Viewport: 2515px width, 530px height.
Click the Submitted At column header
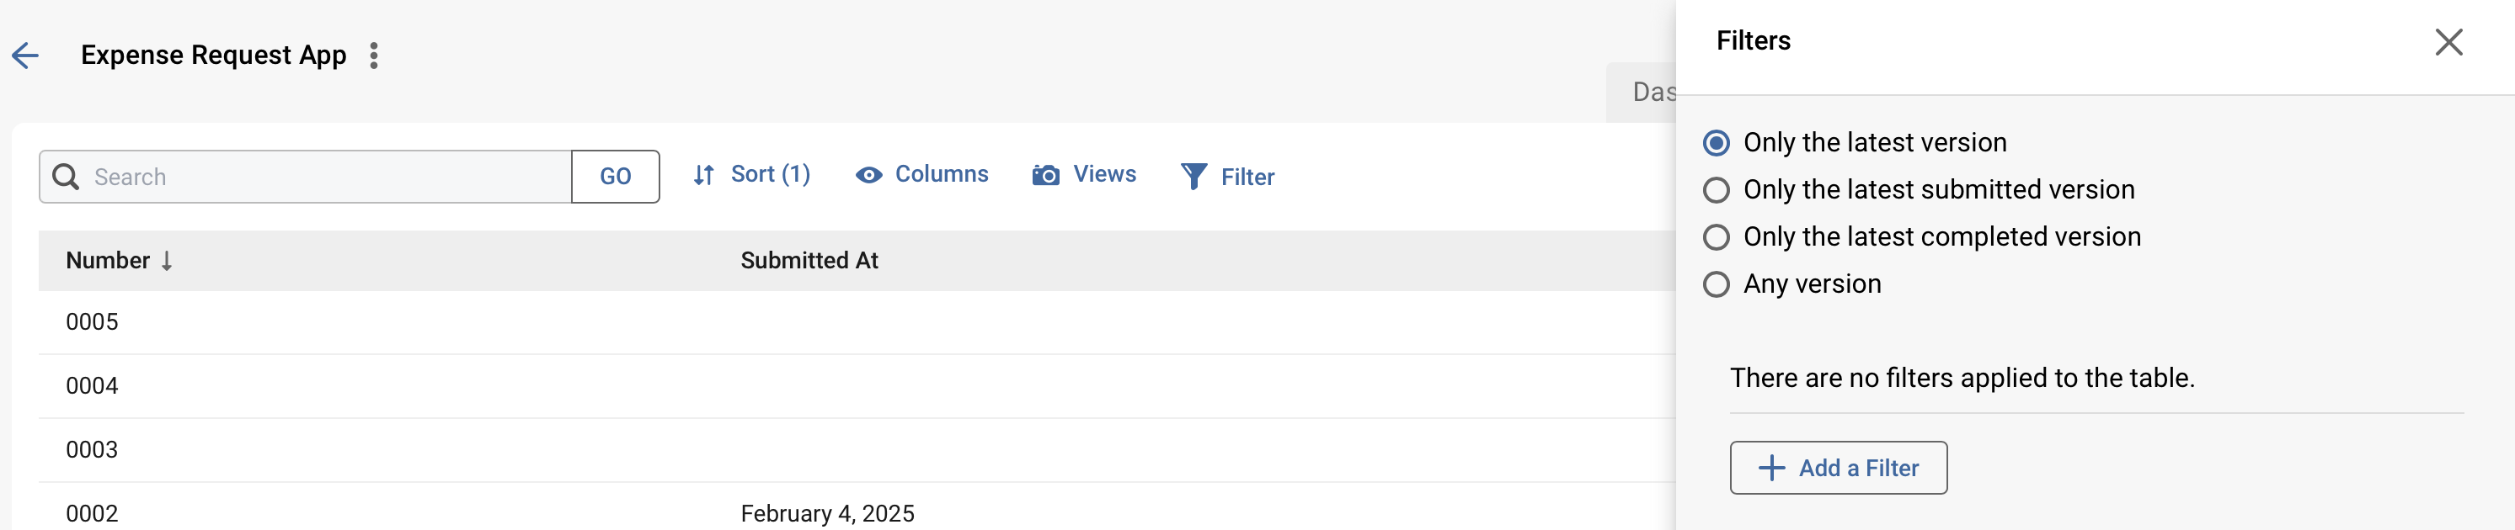[x=809, y=260]
